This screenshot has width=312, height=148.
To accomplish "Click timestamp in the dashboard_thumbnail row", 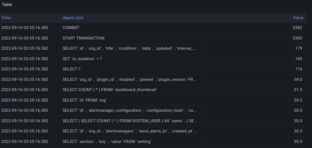I will click(x=25, y=90).
